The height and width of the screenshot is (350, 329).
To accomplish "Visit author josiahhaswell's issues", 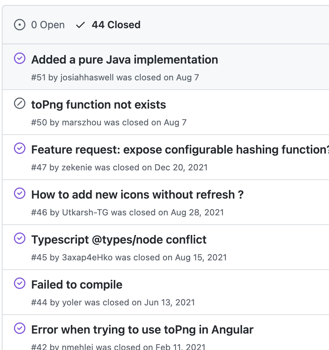I will 87,77.
